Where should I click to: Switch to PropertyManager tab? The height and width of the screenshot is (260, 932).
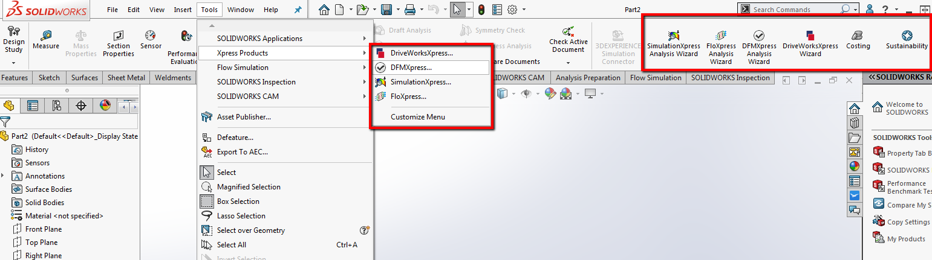point(33,106)
